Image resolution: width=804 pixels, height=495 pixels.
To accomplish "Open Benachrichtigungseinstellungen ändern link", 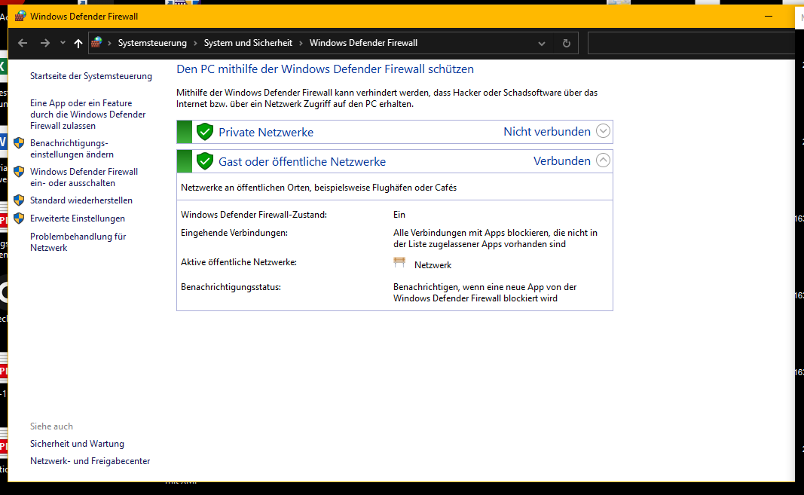I will point(72,148).
